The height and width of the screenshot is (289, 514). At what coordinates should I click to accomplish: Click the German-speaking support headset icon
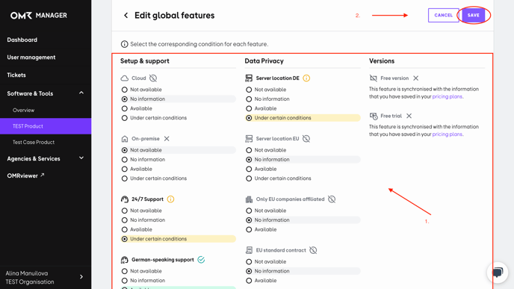coord(125,260)
